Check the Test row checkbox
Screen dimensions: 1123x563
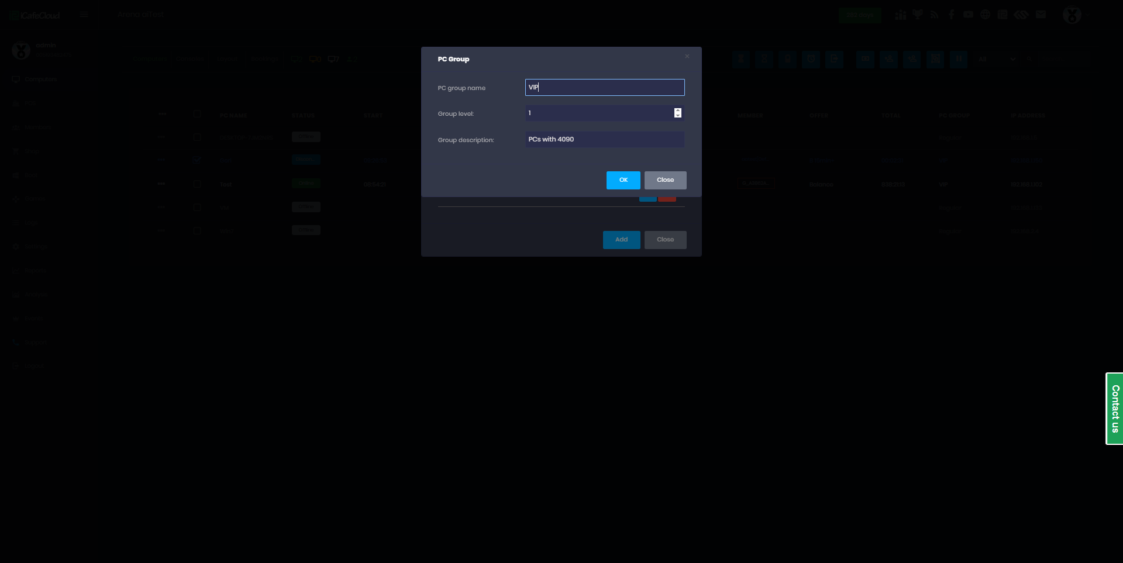pyautogui.click(x=197, y=184)
